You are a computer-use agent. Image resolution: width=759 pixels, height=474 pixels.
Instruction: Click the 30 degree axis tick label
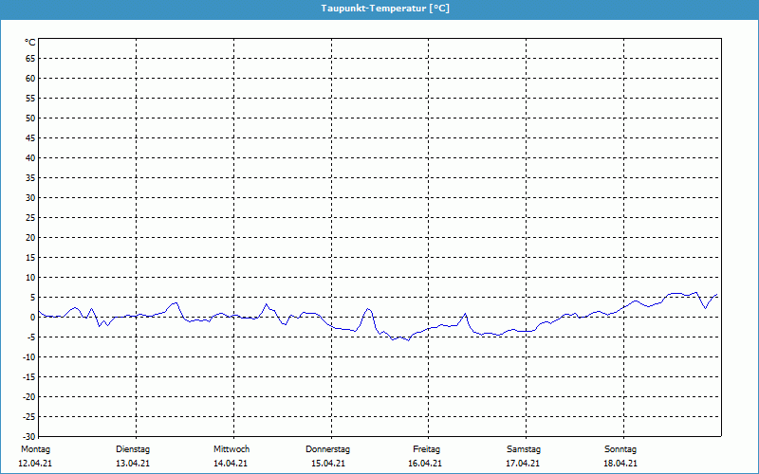pos(30,198)
